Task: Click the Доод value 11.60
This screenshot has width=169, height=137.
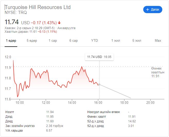Action: (x=50, y=121)
